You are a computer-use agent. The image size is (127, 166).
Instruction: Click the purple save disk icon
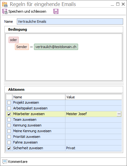point(56,11)
